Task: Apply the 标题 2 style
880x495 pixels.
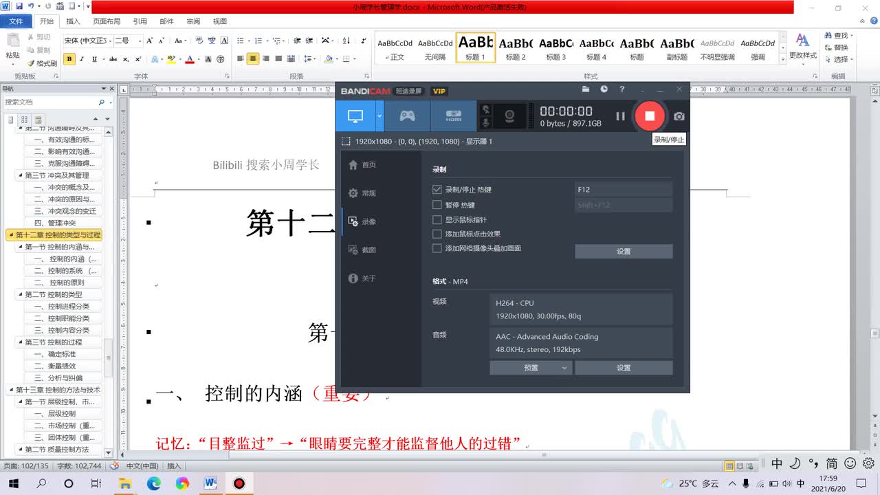Action: tap(516, 48)
